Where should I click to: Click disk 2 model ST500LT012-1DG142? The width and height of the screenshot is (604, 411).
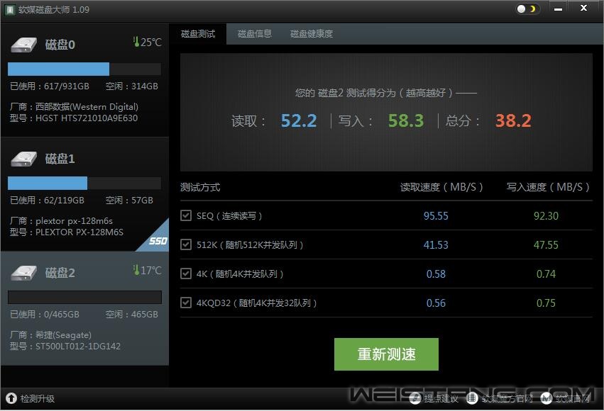[78, 347]
